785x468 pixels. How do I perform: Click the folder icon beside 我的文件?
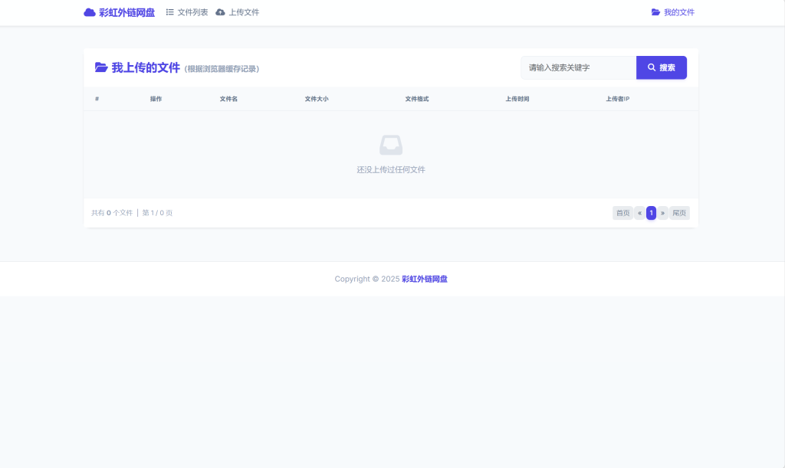pos(655,12)
